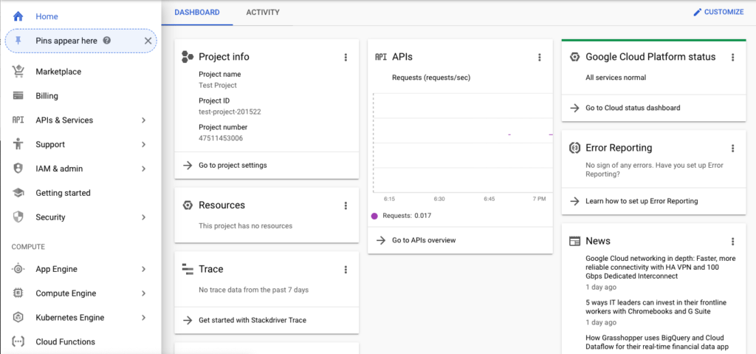The width and height of the screenshot is (756, 354).
Task: Click the IAM & admin shield icon
Action: 18,169
